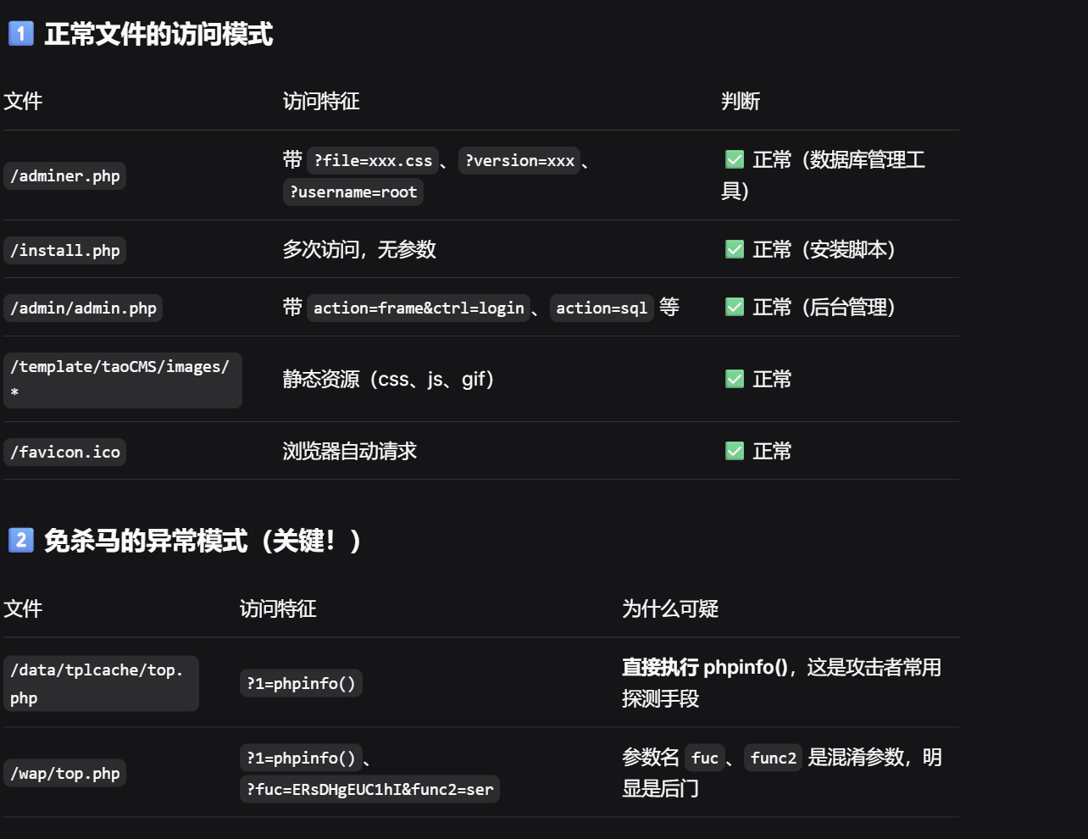Click the blue number 1 heading icon
This screenshot has height=839, width=1088.
(20, 34)
